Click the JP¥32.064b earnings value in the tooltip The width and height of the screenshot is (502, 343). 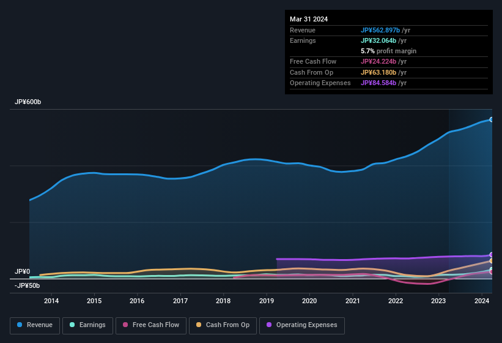coord(378,40)
